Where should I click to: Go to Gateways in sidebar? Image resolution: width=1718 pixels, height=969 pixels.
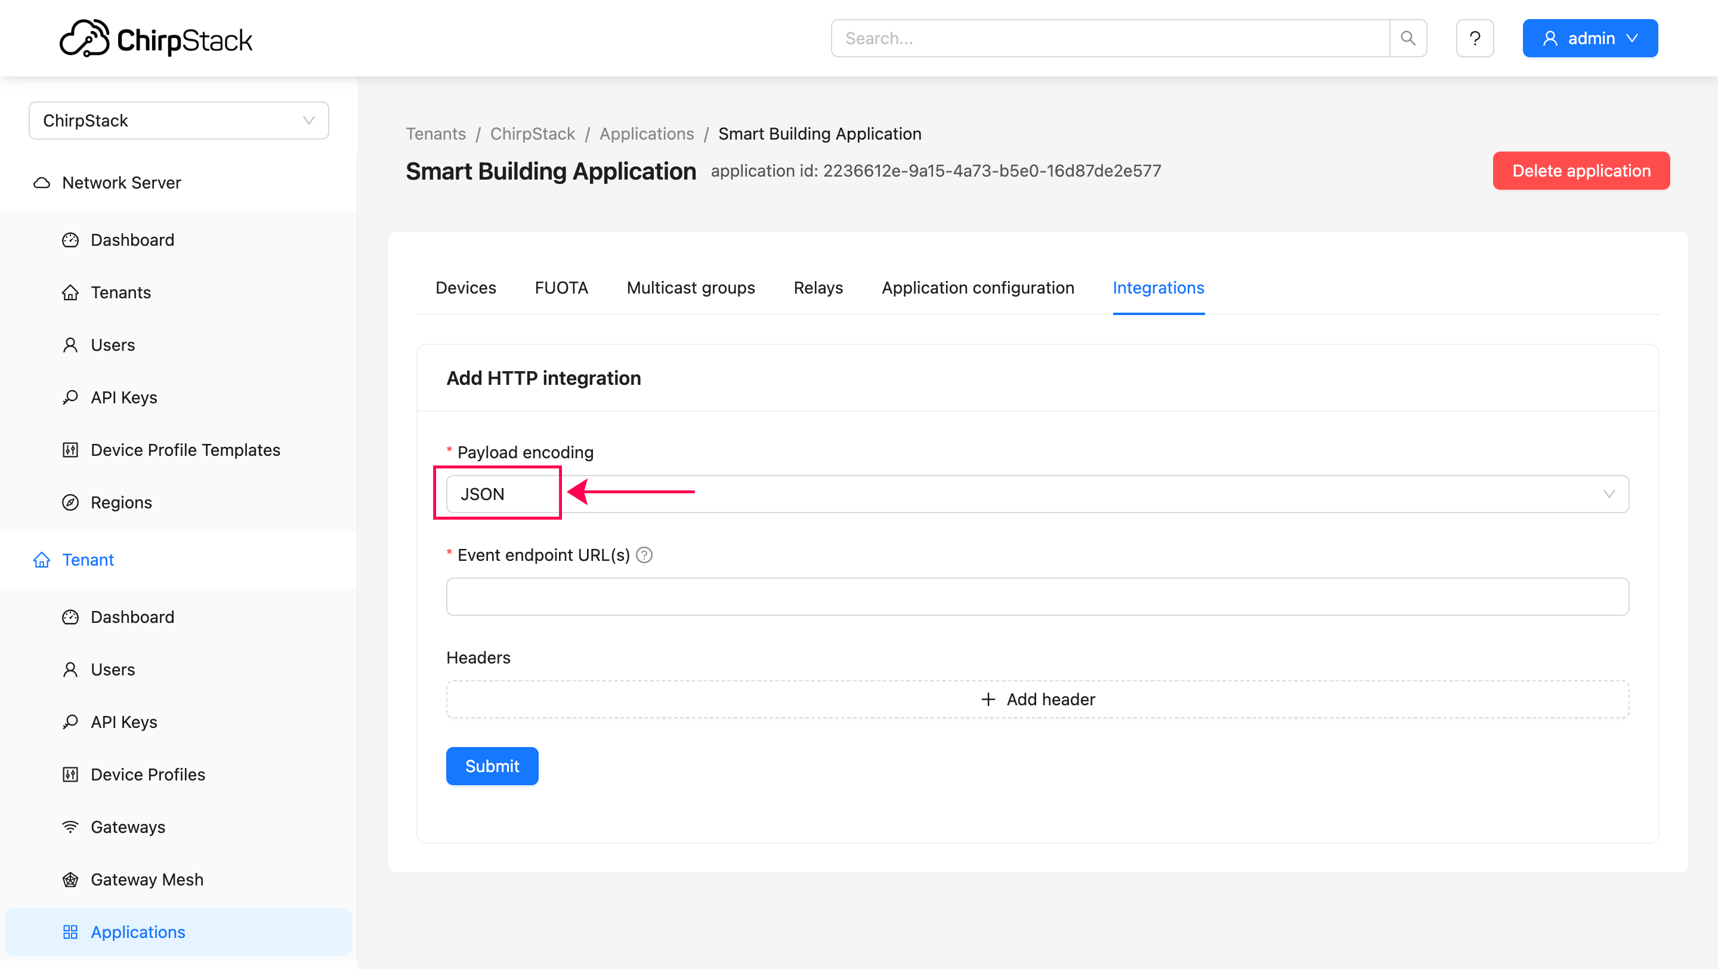click(128, 827)
